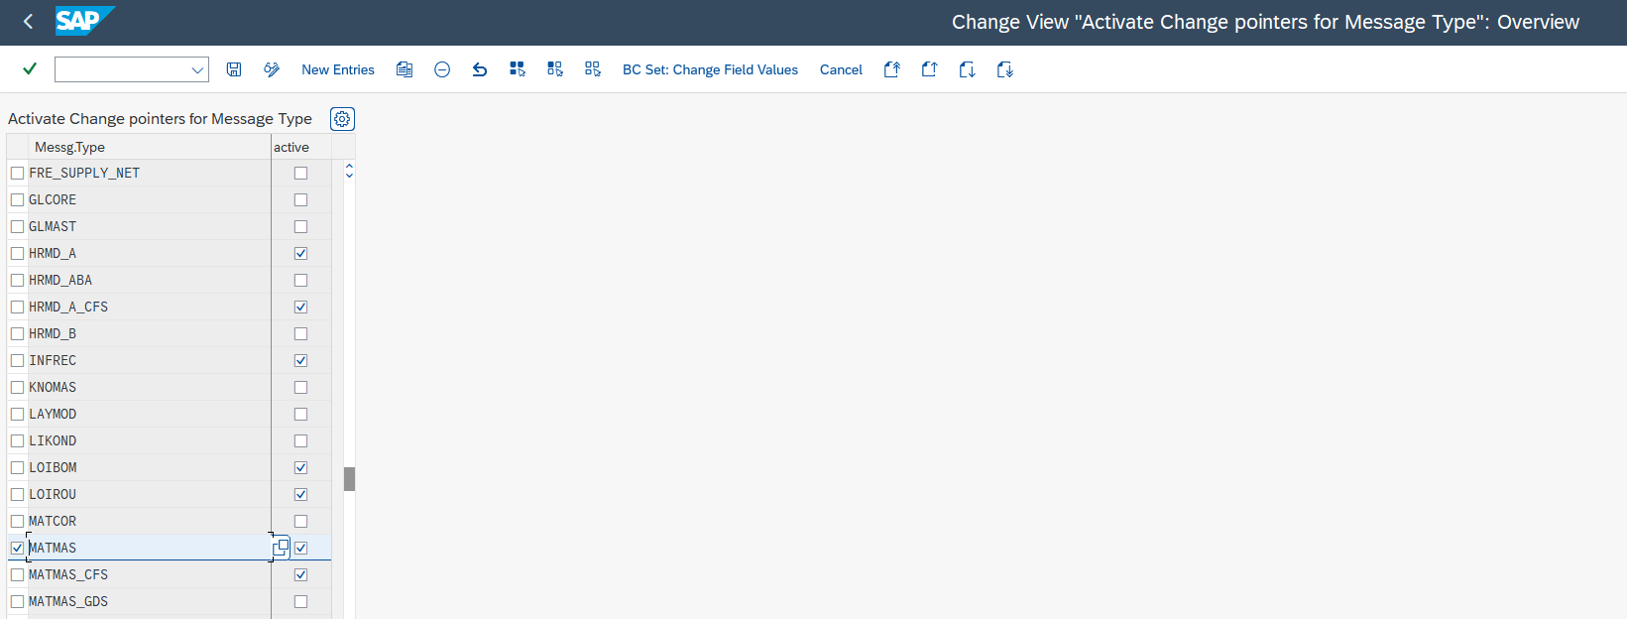The image size is (1627, 619).
Task: Click the Select All icon
Action: pyautogui.click(x=518, y=69)
